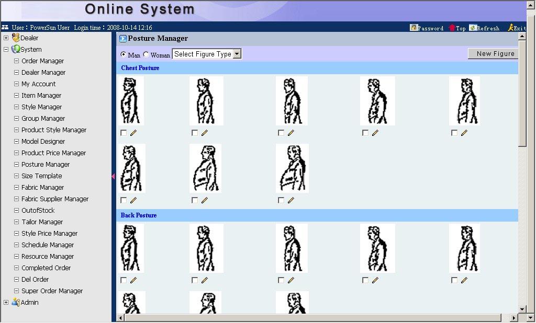Check box under third Chest Posture figure
536x323 pixels.
pos(281,133)
